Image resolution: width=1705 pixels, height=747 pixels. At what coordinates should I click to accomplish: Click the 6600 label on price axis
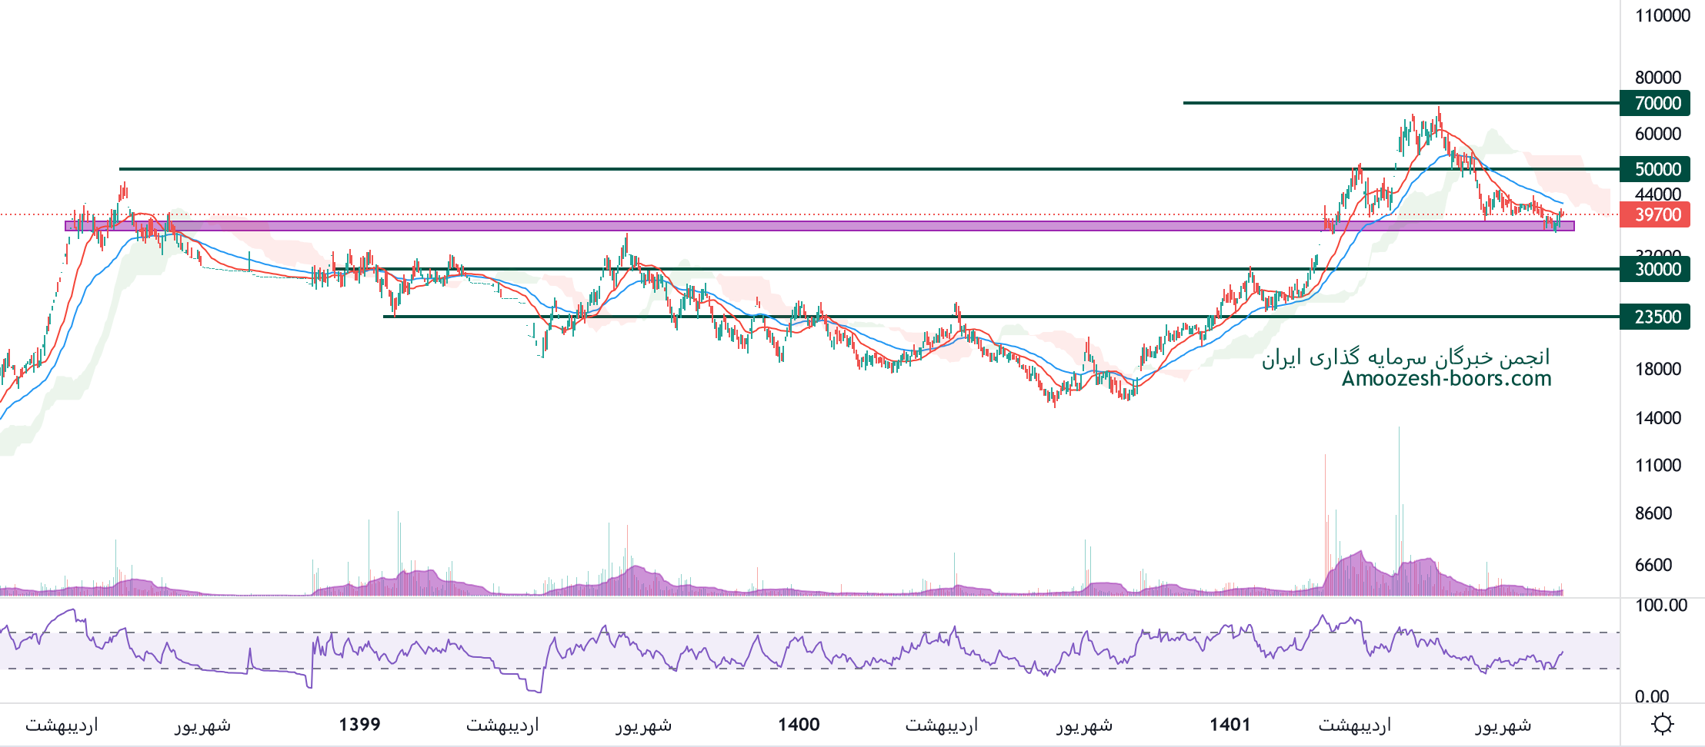[x=1653, y=565]
